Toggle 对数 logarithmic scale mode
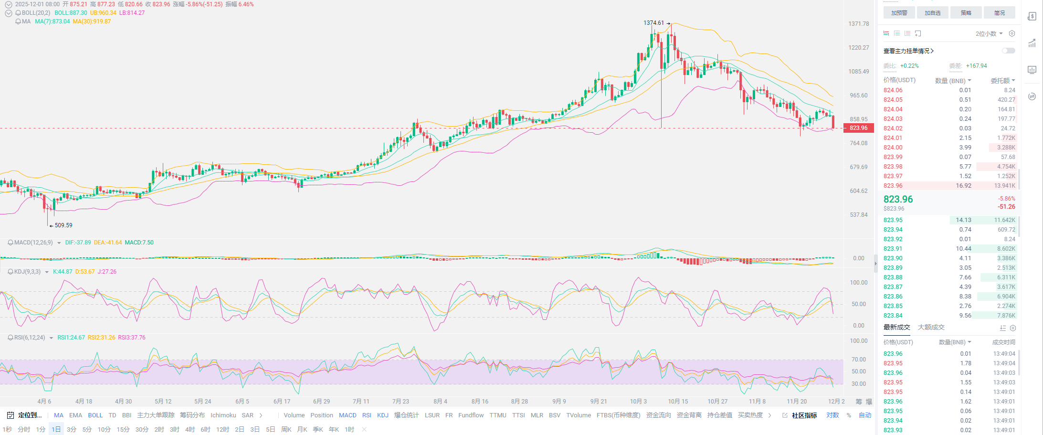Viewport: 1043px width, 435px height. pyautogui.click(x=832, y=415)
